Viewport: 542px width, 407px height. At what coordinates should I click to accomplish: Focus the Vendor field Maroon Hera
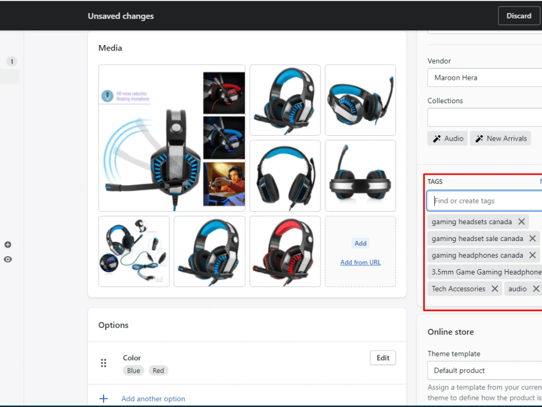485,78
